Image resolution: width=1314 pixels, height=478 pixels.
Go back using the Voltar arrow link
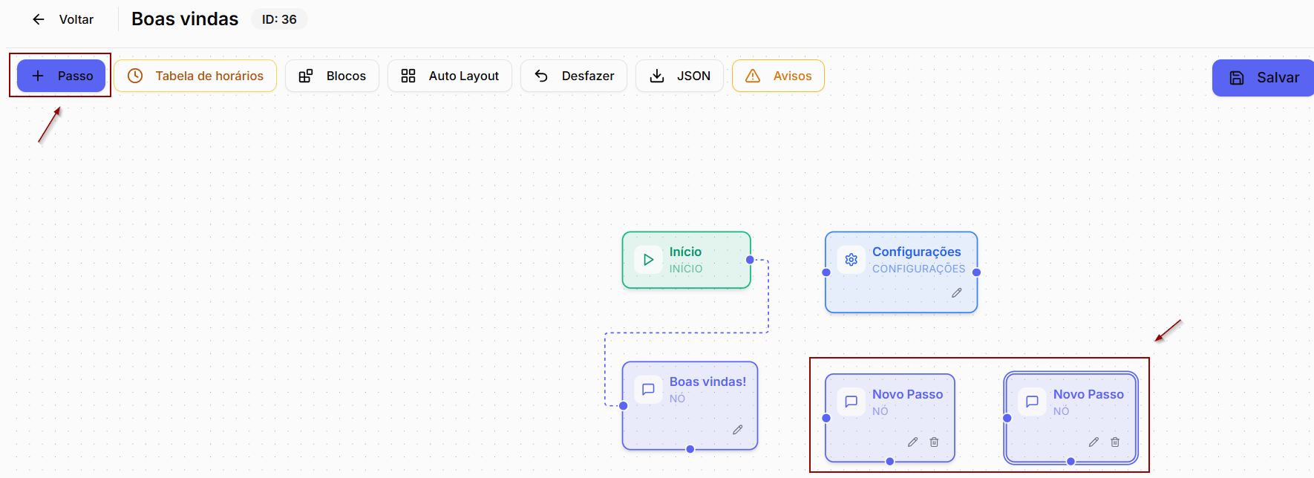point(62,19)
